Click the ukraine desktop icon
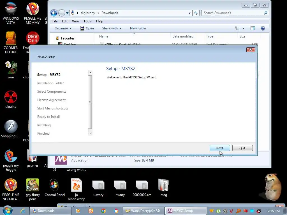Image resolution: width=287 pixels, height=215 pixels. [11, 99]
